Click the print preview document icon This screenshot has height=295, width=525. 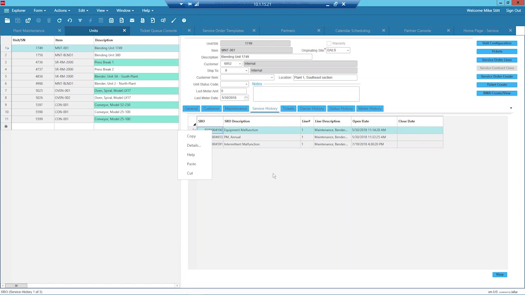pos(121,20)
